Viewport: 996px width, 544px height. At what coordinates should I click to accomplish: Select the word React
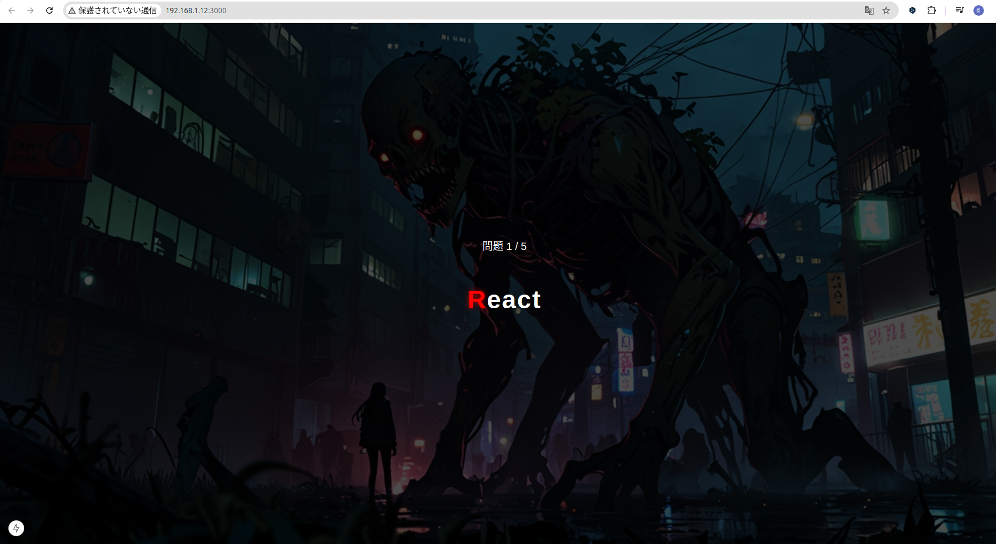505,300
